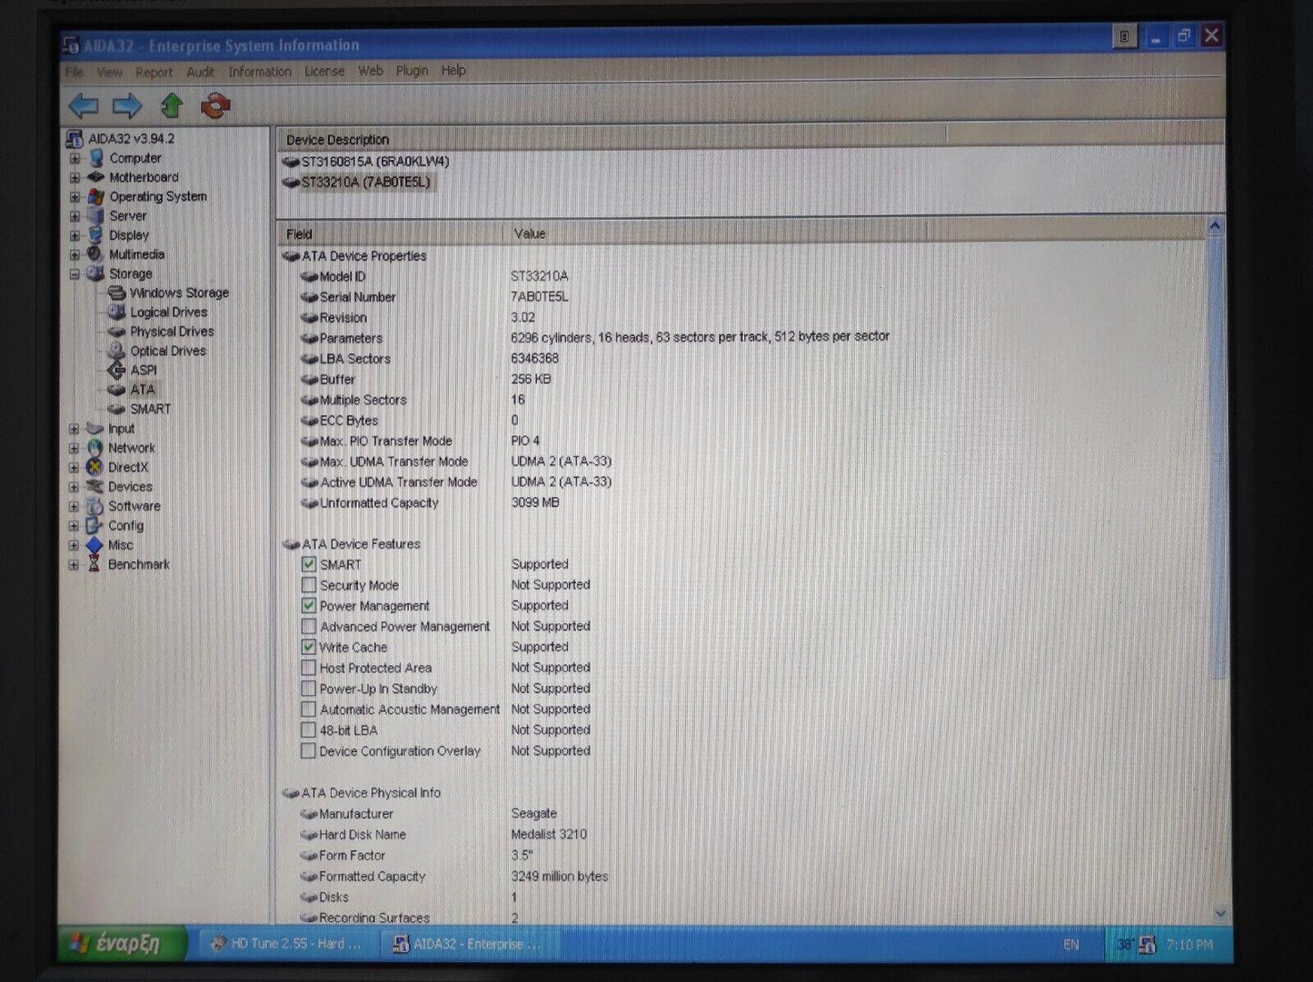
Task: Open ASPI in the Storage tree
Action: (x=143, y=370)
